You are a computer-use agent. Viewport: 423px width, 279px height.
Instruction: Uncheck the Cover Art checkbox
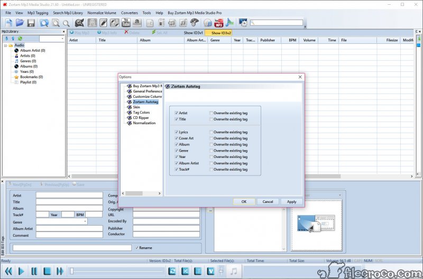[177, 138]
